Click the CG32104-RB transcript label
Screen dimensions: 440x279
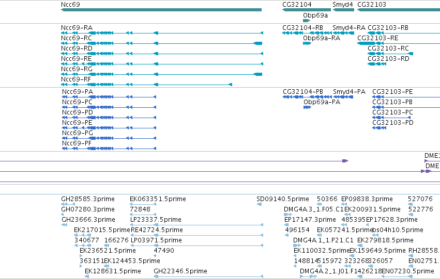302,28
